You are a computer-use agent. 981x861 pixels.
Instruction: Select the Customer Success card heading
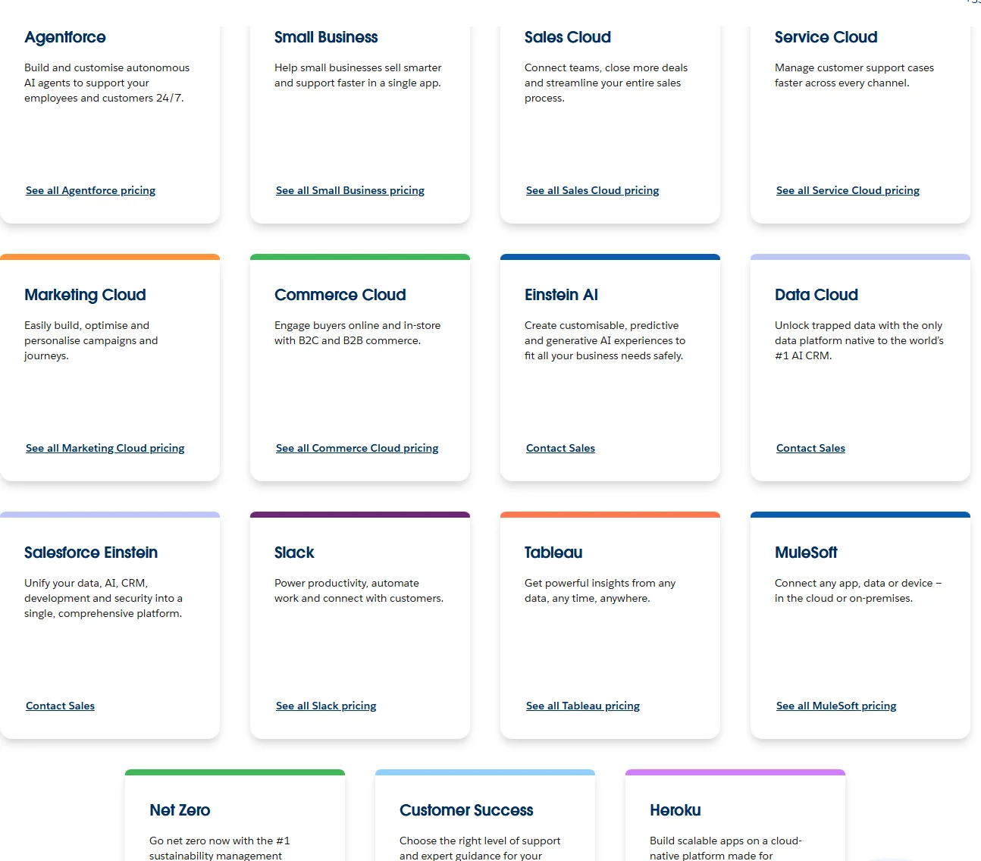click(x=466, y=810)
